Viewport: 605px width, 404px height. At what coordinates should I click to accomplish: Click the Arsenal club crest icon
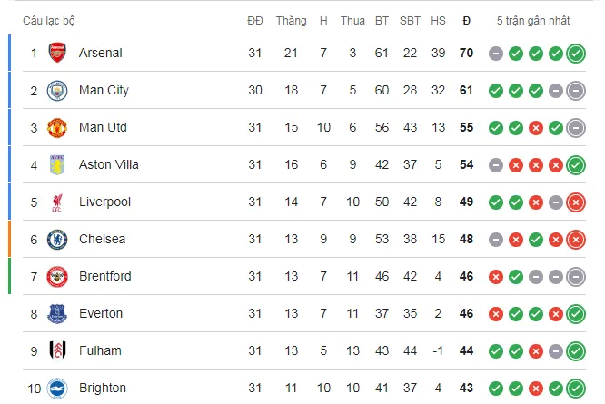(58, 53)
